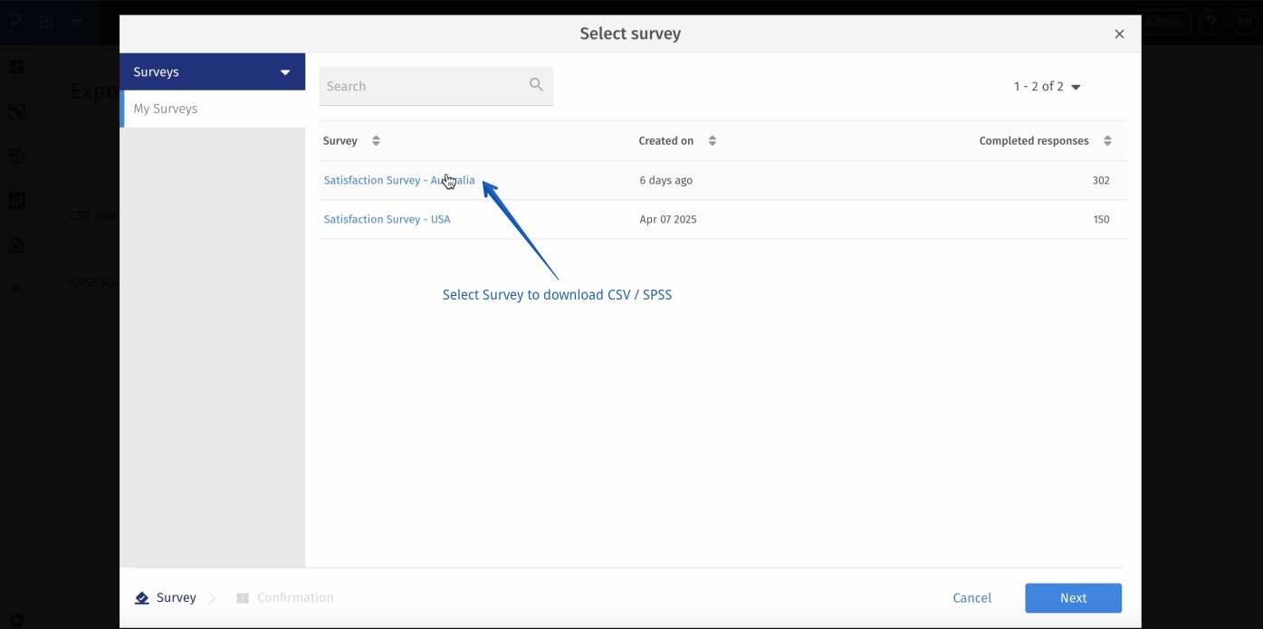1263x629 pixels.
Task: Open the dashboard grid icon in sidebar
Action: click(17, 68)
